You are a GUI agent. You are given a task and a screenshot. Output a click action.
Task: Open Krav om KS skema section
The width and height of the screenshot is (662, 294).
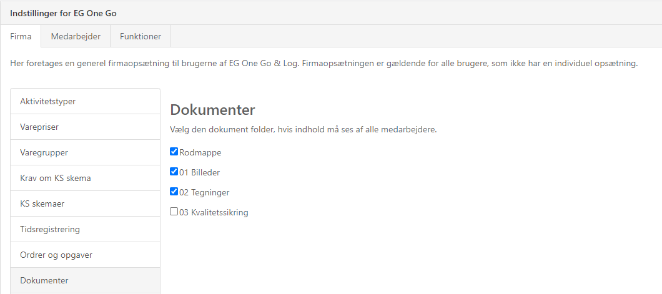click(85, 178)
